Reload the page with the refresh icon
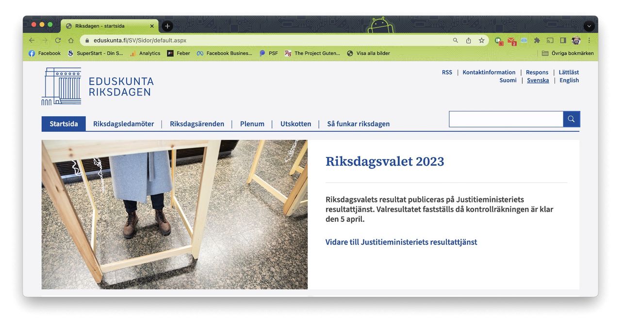Viewport: 621px width, 327px height. 58,40
